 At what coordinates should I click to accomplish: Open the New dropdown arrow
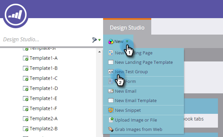[127, 41]
